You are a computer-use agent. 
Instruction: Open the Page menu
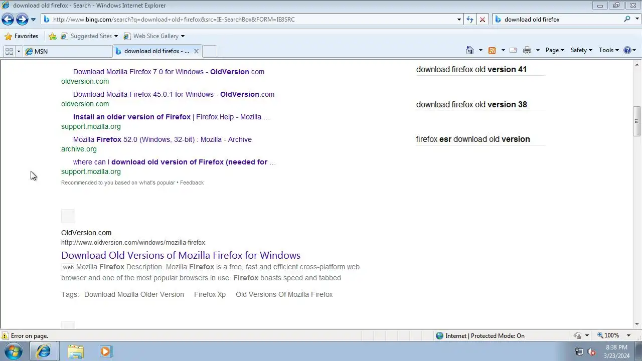(x=555, y=50)
